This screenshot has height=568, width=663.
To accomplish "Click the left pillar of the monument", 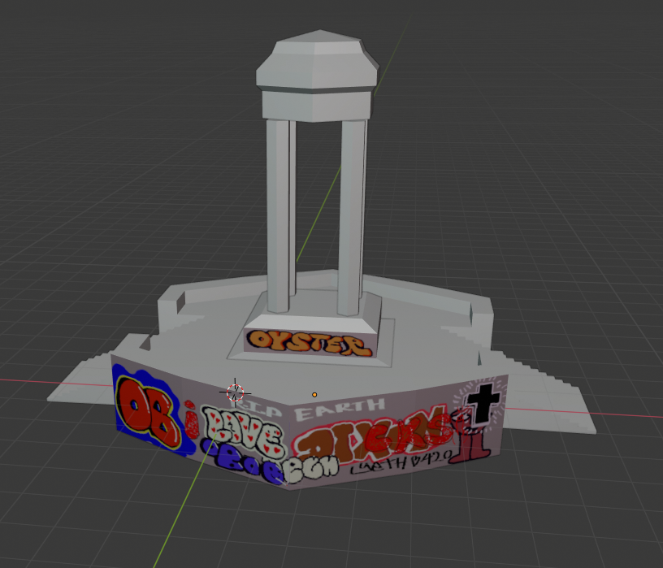I will (279, 215).
